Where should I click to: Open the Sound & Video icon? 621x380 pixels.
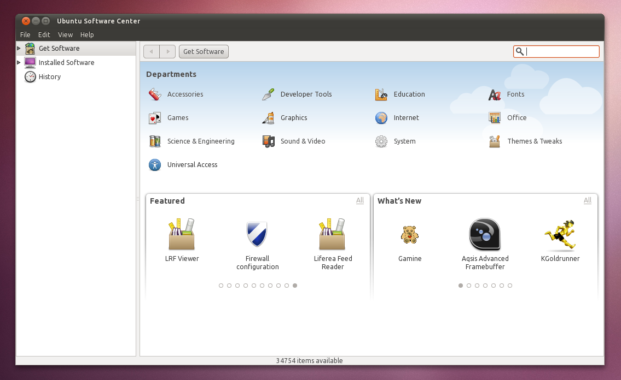pos(268,141)
